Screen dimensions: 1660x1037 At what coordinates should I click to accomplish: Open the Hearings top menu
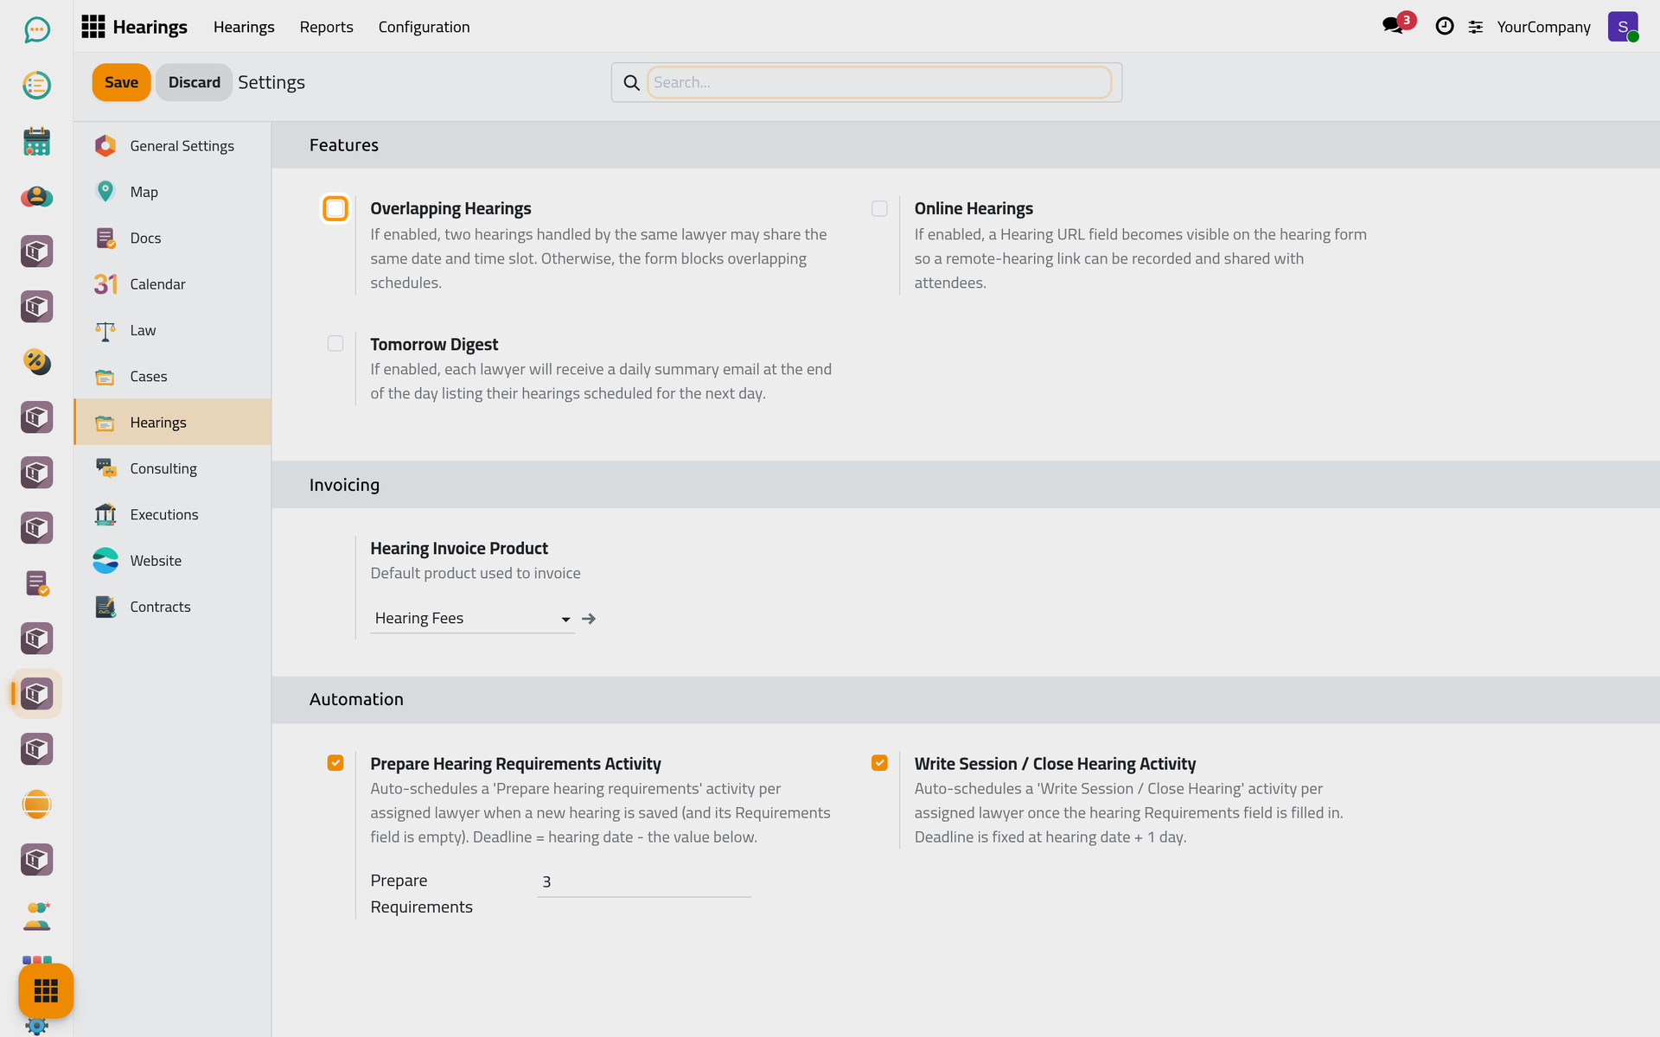coord(244,27)
